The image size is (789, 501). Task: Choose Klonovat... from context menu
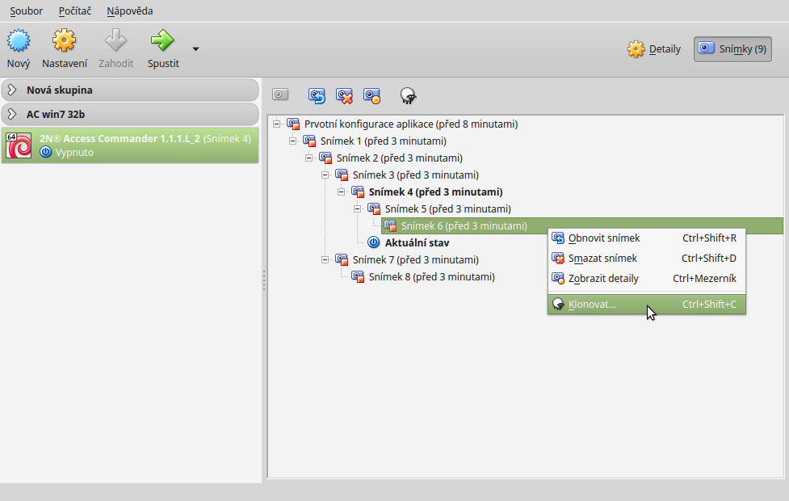[x=647, y=304]
